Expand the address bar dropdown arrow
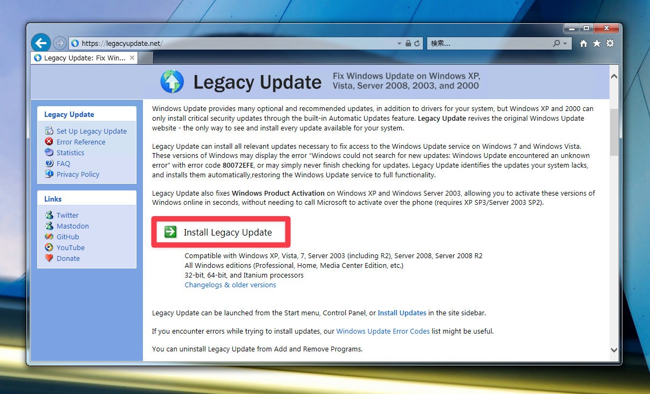650x394 pixels. click(x=400, y=44)
